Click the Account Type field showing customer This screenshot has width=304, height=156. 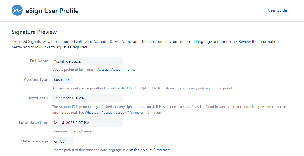click(x=63, y=79)
